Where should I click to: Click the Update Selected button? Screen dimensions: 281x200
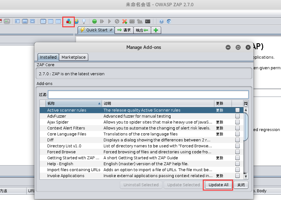tap(183, 185)
